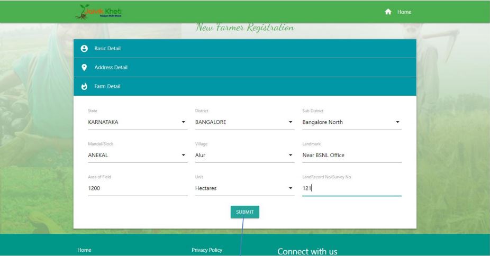Expand the Address Detail section

point(244,68)
